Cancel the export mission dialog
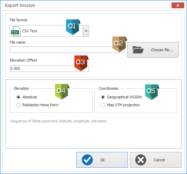The height and width of the screenshot is (174, 187). 156,160
